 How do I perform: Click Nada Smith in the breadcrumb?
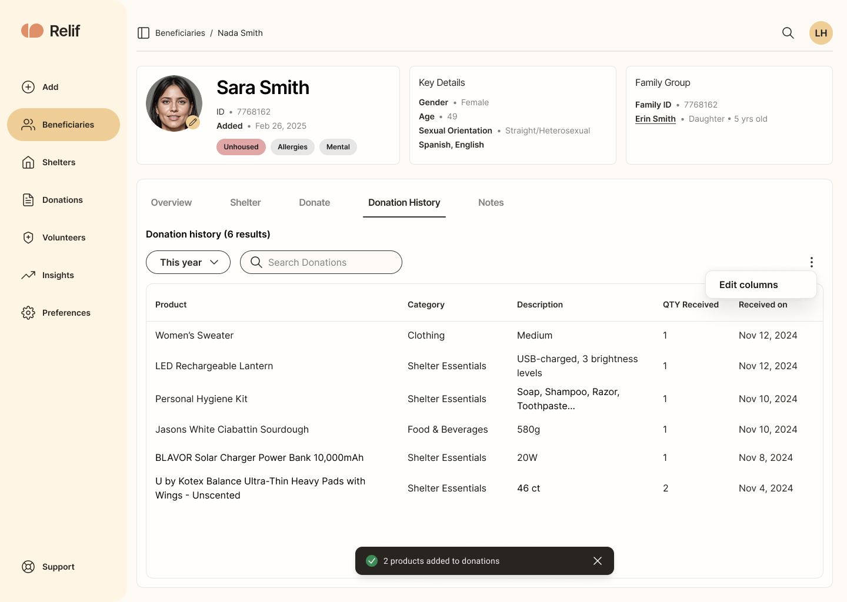point(240,33)
